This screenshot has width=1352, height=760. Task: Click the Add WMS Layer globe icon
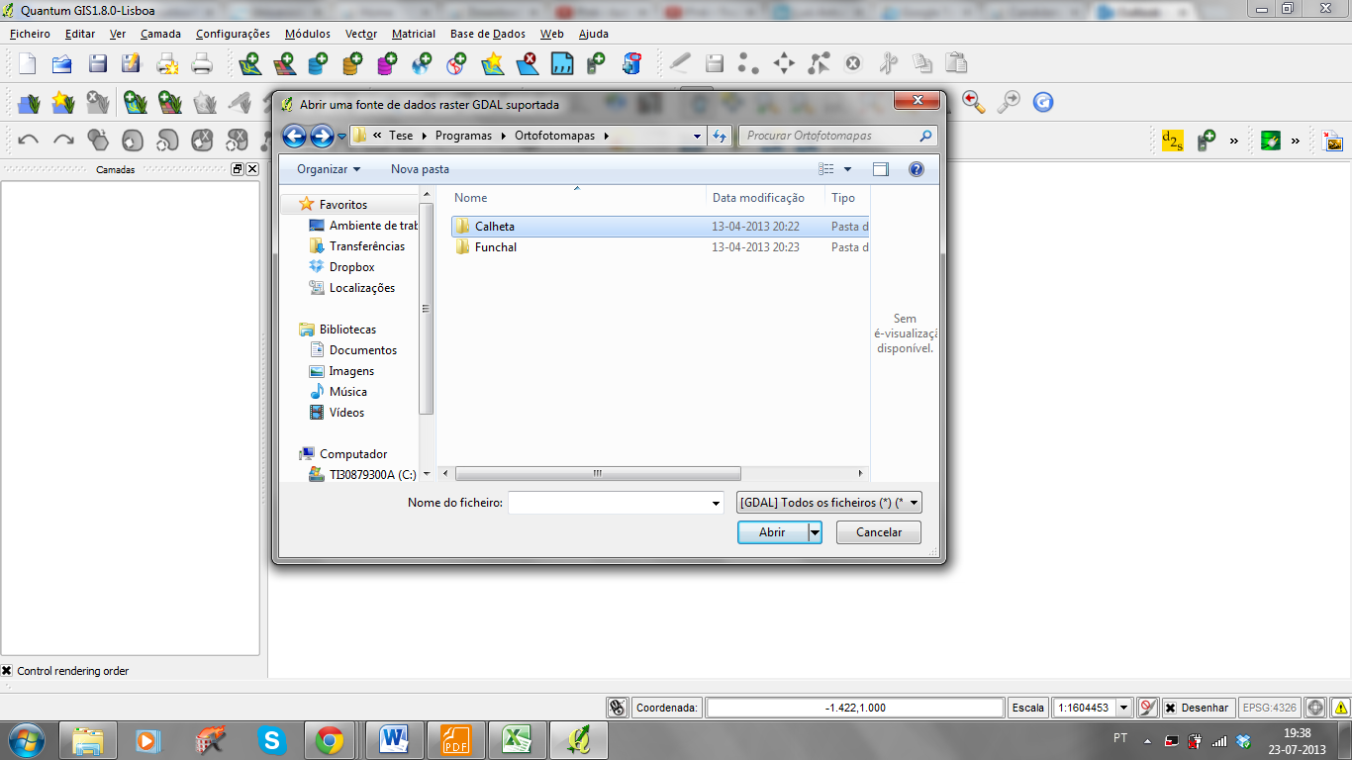click(422, 64)
